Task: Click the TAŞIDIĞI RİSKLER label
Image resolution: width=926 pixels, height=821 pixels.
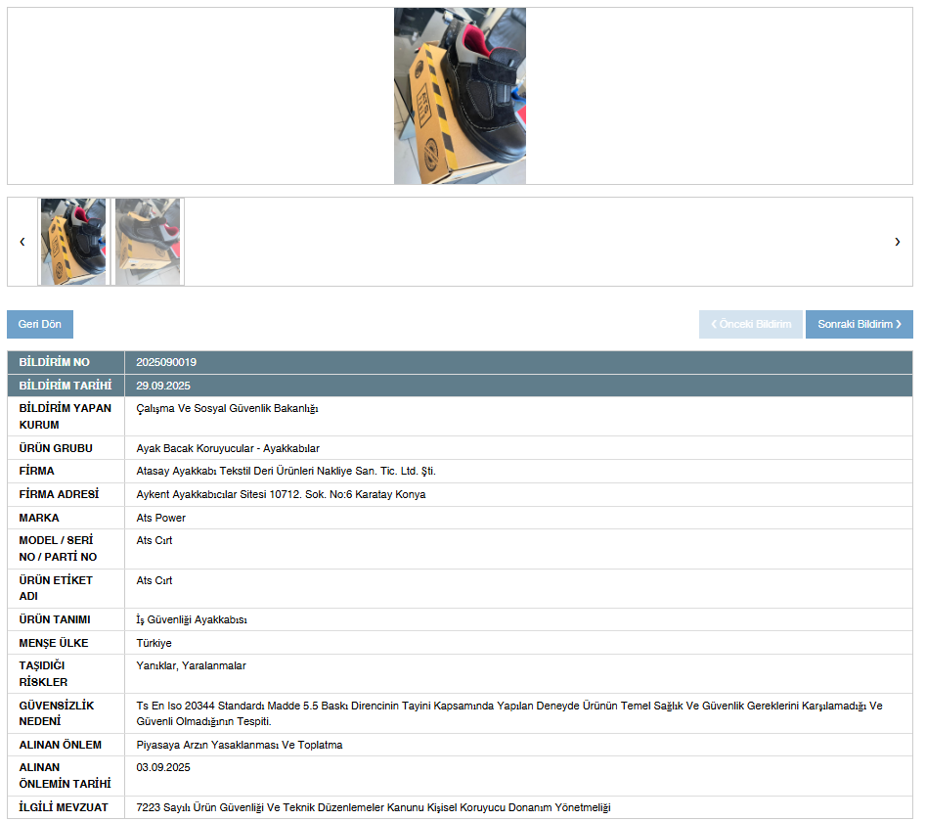Action: [43, 674]
